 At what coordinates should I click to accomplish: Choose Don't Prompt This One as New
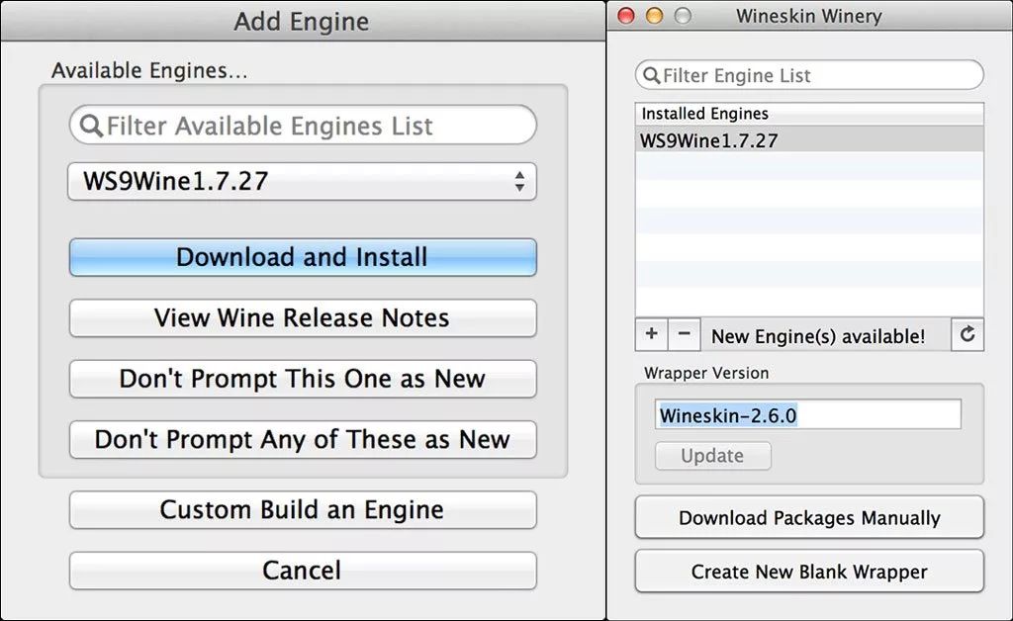303,379
